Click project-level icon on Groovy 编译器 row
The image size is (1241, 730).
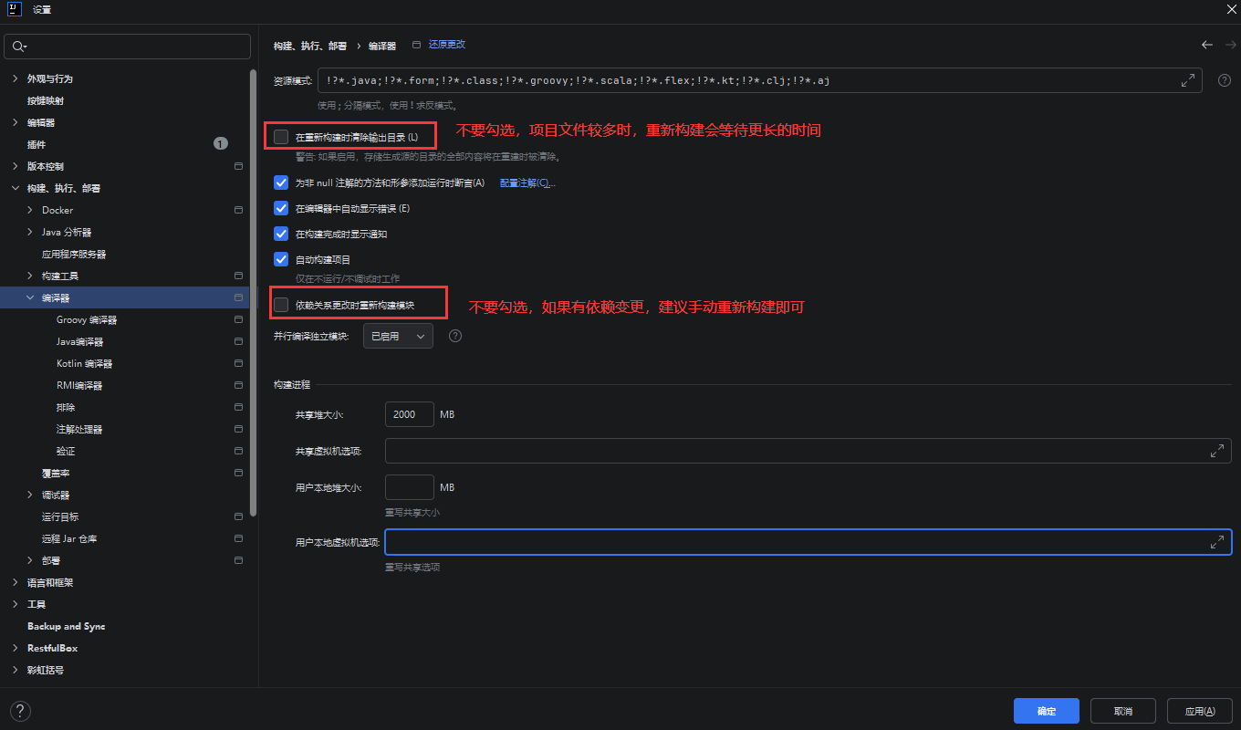[238, 319]
